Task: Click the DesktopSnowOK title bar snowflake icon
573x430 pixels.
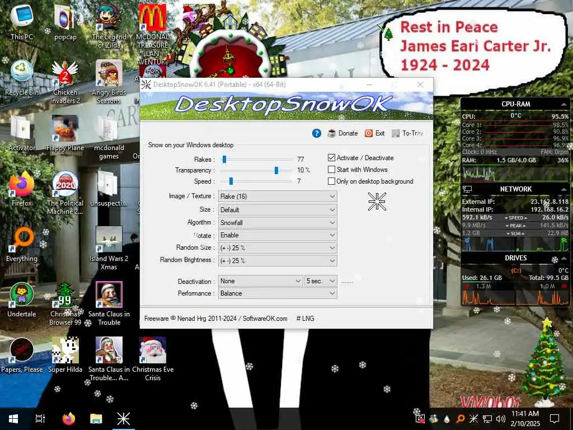Action: [x=146, y=85]
